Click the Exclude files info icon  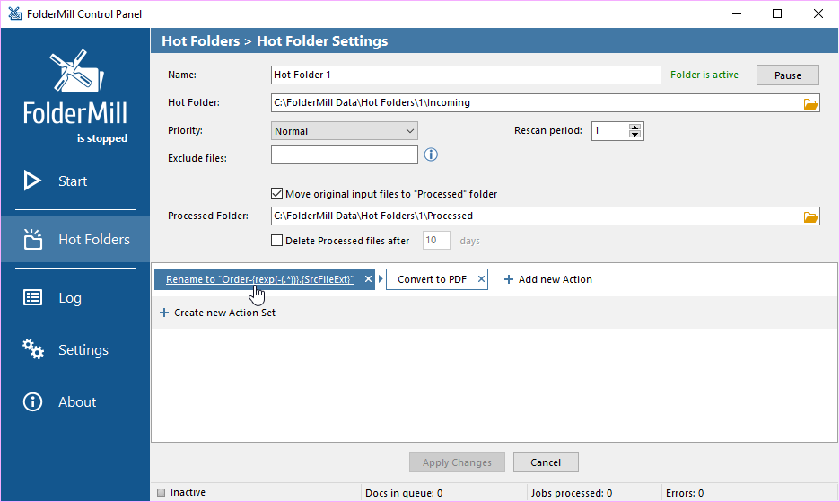(431, 155)
